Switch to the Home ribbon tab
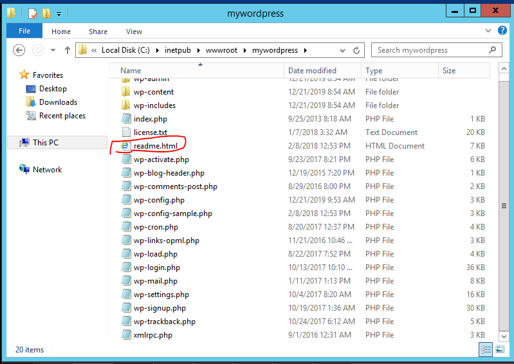 pos(61,32)
